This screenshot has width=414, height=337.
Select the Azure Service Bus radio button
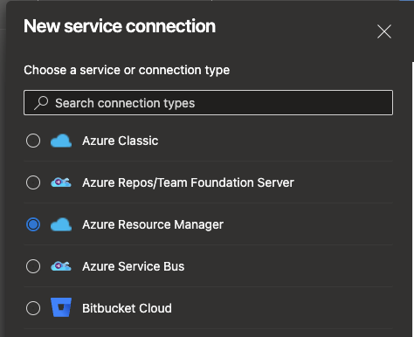(33, 266)
